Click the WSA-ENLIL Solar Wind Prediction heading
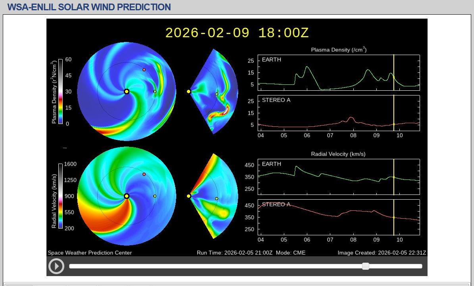 pyautogui.click(x=89, y=7)
